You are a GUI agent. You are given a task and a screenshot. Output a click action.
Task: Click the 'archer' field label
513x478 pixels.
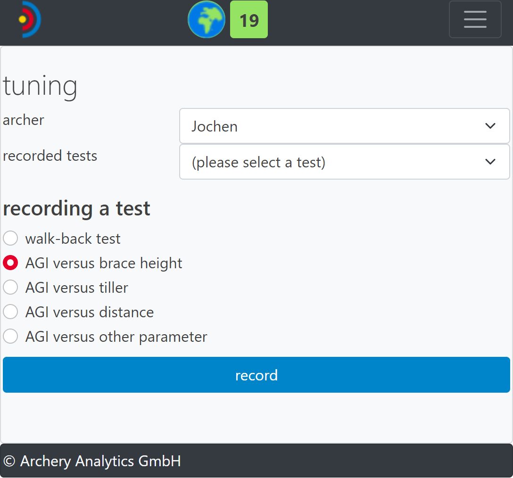(x=24, y=120)
